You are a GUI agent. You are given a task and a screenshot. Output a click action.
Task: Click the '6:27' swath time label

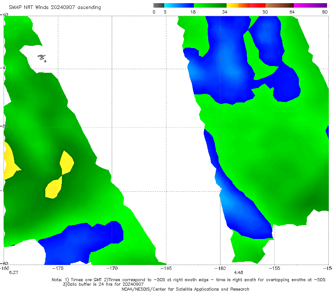[13, 273]
